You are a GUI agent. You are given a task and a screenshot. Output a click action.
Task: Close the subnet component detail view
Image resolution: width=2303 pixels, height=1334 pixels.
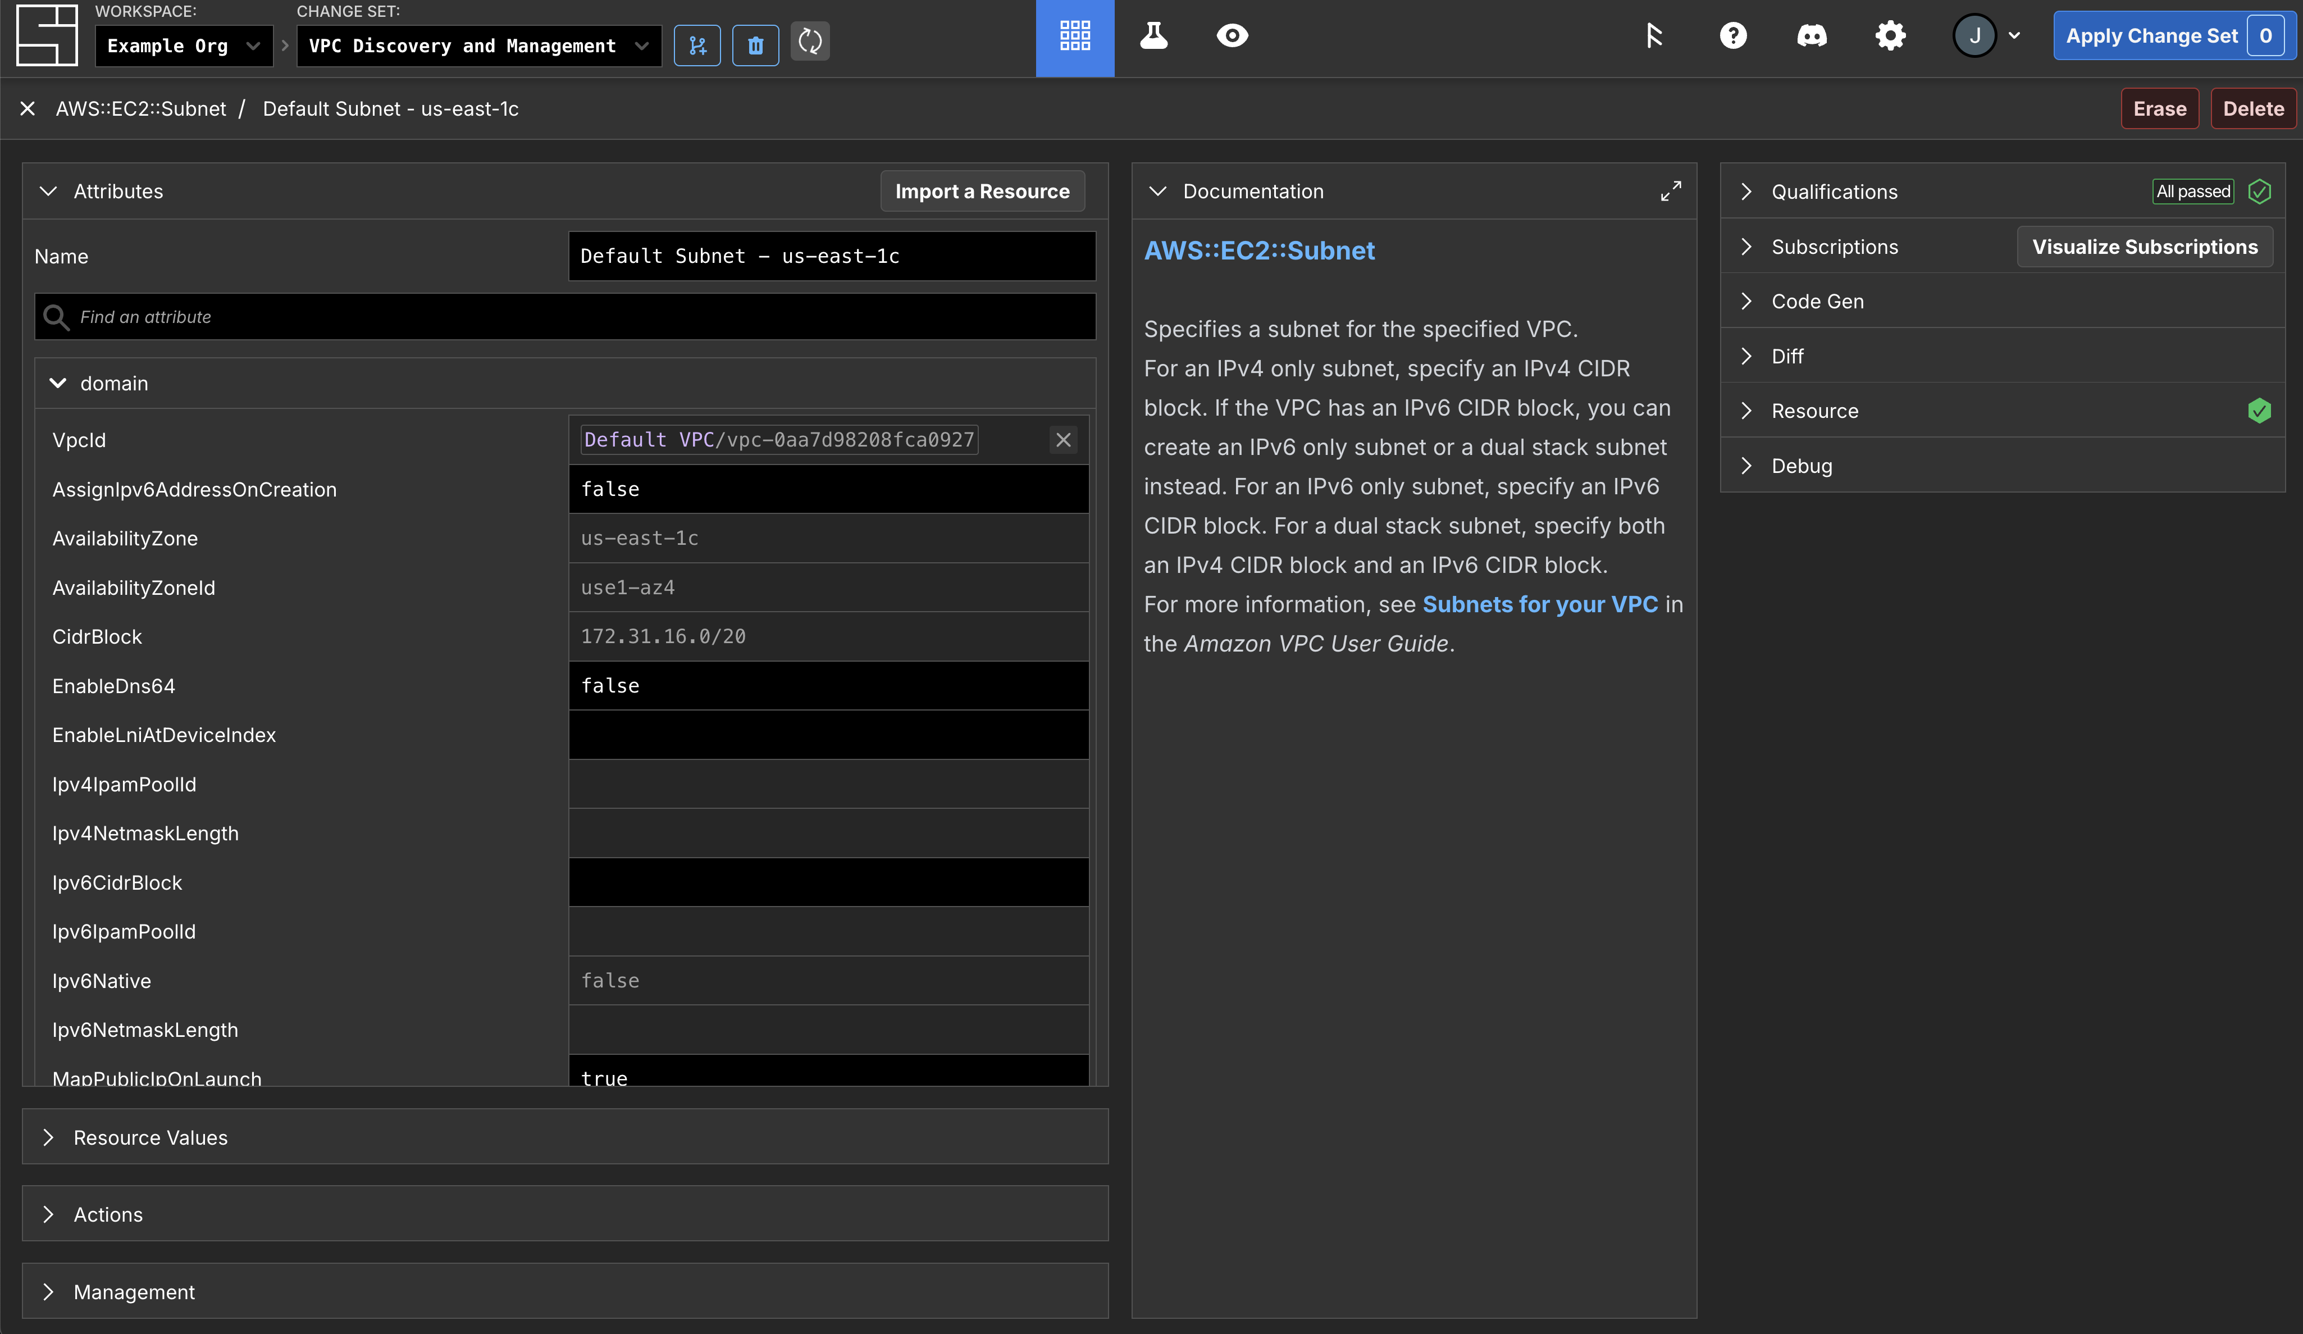click(28, 109)
